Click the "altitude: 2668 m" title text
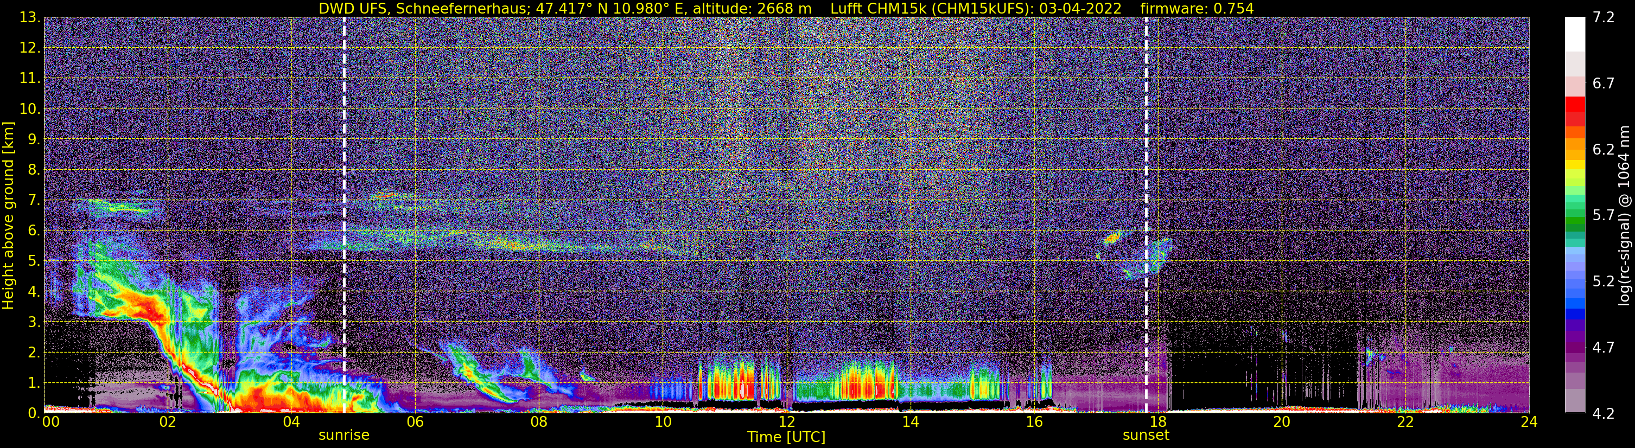 pos(752,8)
